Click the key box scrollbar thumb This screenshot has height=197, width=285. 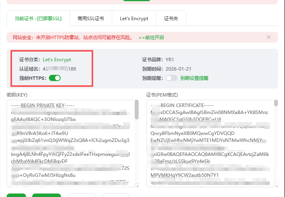pyautogui.click(x=137, y=109)
